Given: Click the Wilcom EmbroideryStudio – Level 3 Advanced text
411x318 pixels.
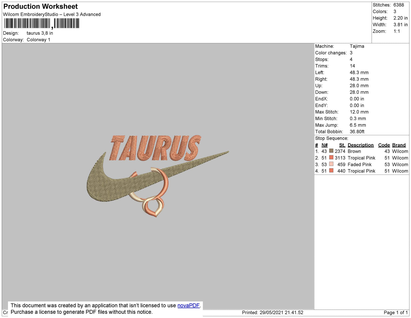Looking at the screenshot, I should click(52, 15).
